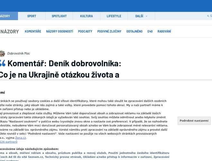This screenshot has height=161, width=212.
Task: Open the KOMENTÁŘE submenu item
Action: click(33, 32)
